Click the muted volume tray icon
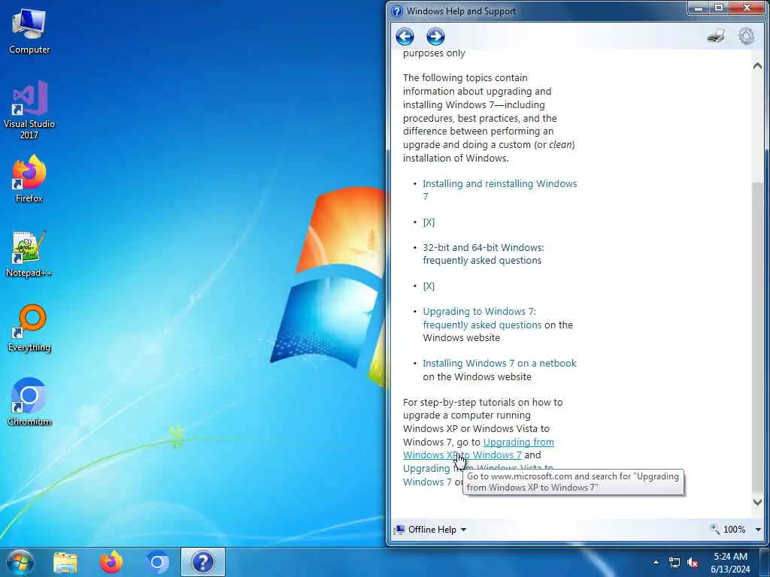 (693, 562)
